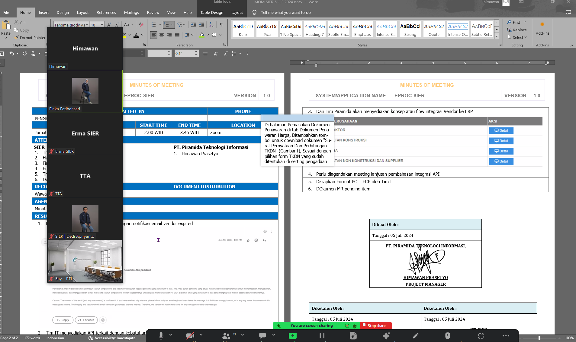
Task: Click the Format Painter tool
Action: coord(30,38)
